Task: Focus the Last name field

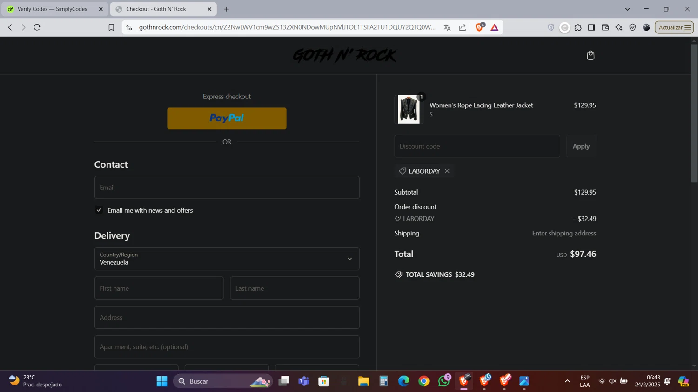Action: click(295, 288)
